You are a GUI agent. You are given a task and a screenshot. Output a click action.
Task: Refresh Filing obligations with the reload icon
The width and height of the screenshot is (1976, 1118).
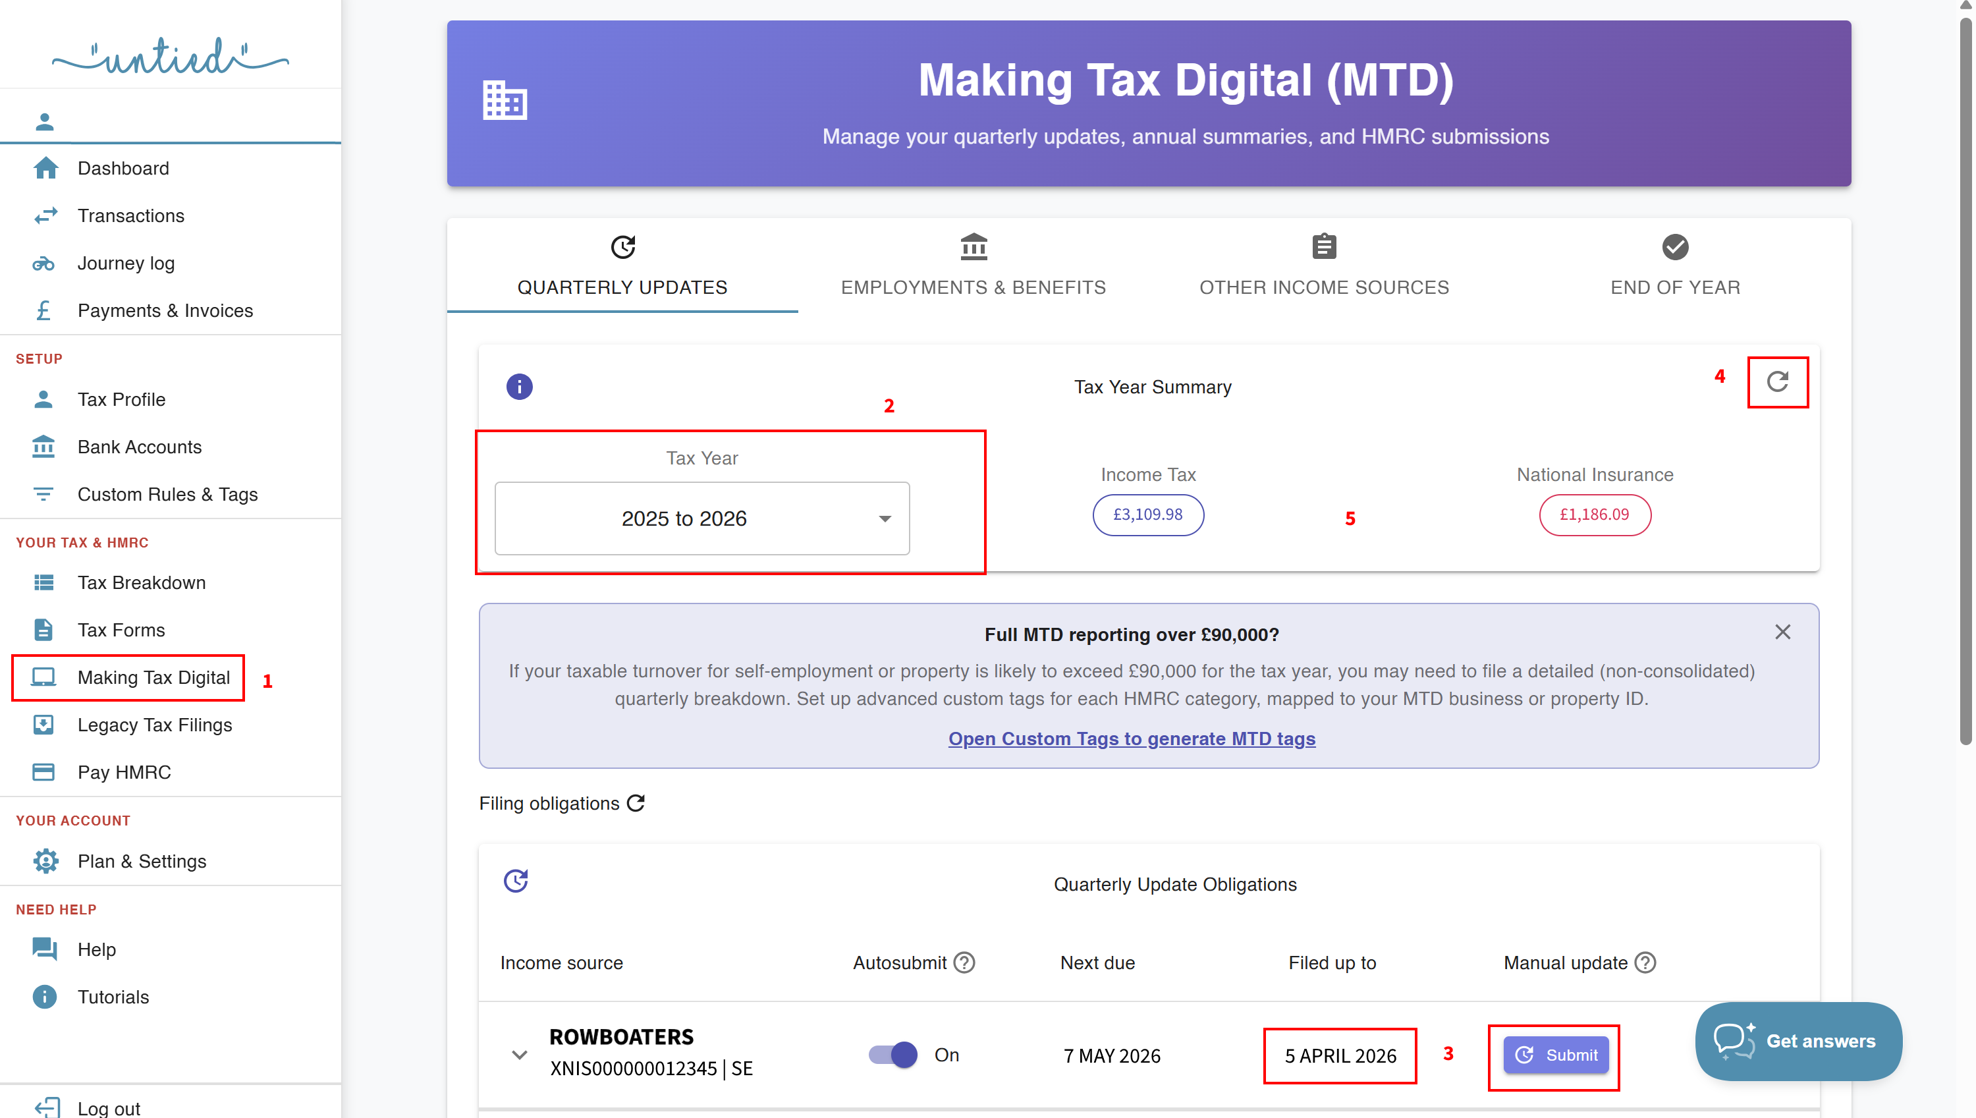(x=636, y=803)
